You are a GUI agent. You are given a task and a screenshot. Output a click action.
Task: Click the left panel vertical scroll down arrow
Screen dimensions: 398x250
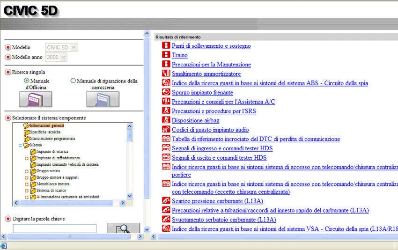point(147,230)
